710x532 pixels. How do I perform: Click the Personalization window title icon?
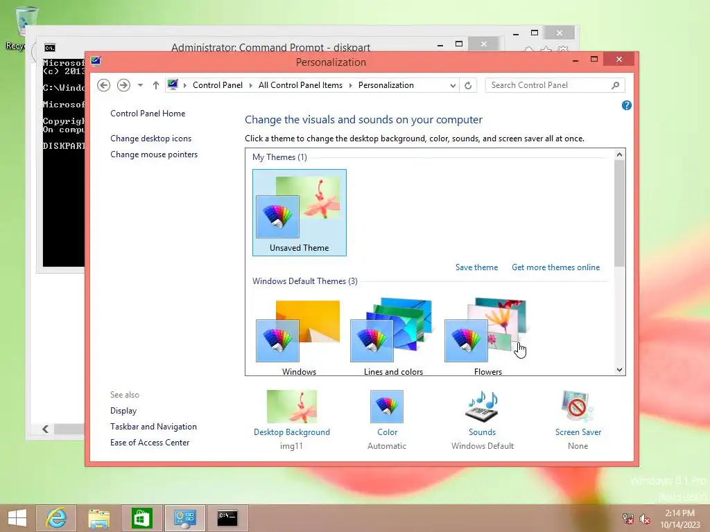(96, 61)
